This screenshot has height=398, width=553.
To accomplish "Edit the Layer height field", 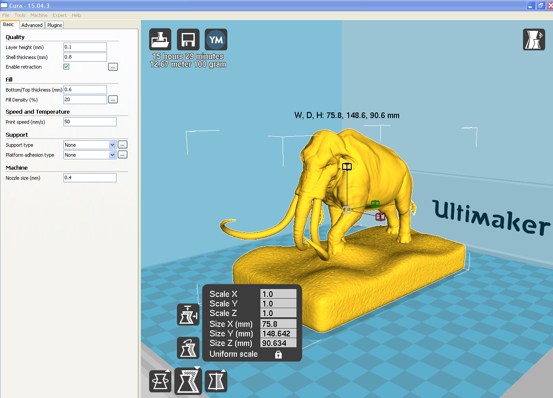I will coord(85,47).
